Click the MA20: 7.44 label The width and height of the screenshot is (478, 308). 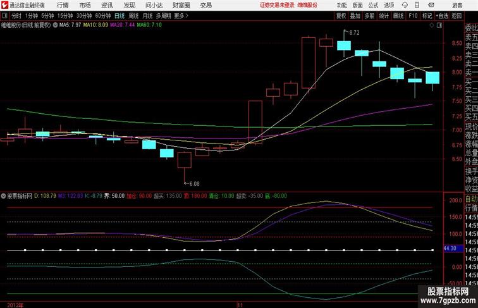122,25
